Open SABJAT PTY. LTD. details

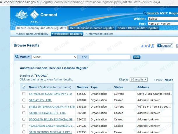tap(40, 100)
